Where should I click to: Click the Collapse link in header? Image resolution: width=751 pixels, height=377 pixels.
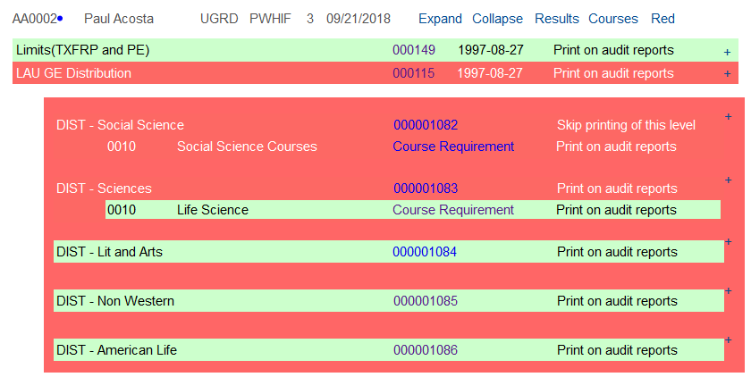[497, 19]
